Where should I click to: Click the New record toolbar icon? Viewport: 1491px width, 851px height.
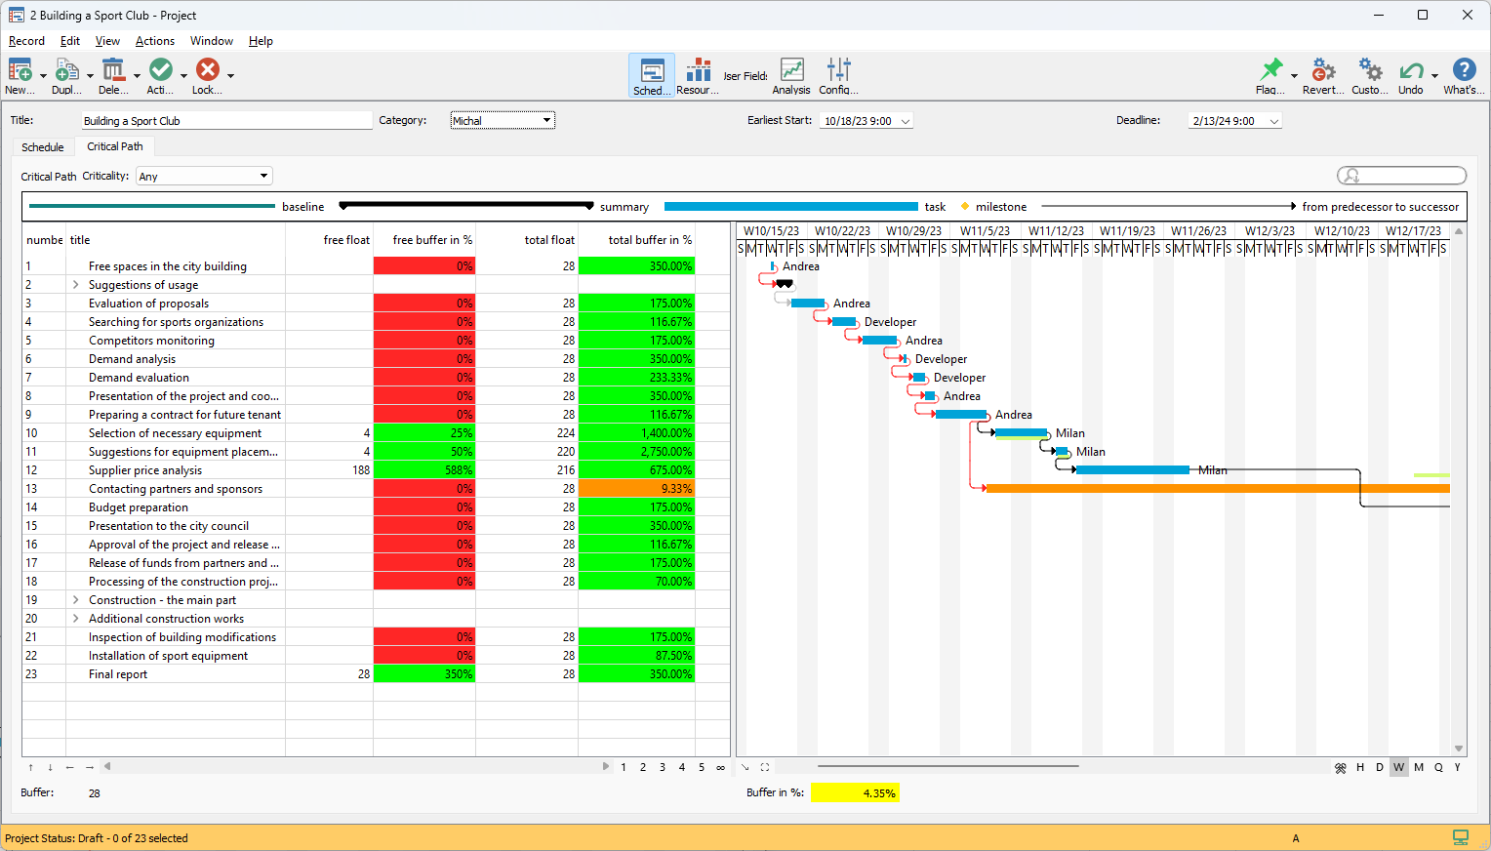[20, 71]
